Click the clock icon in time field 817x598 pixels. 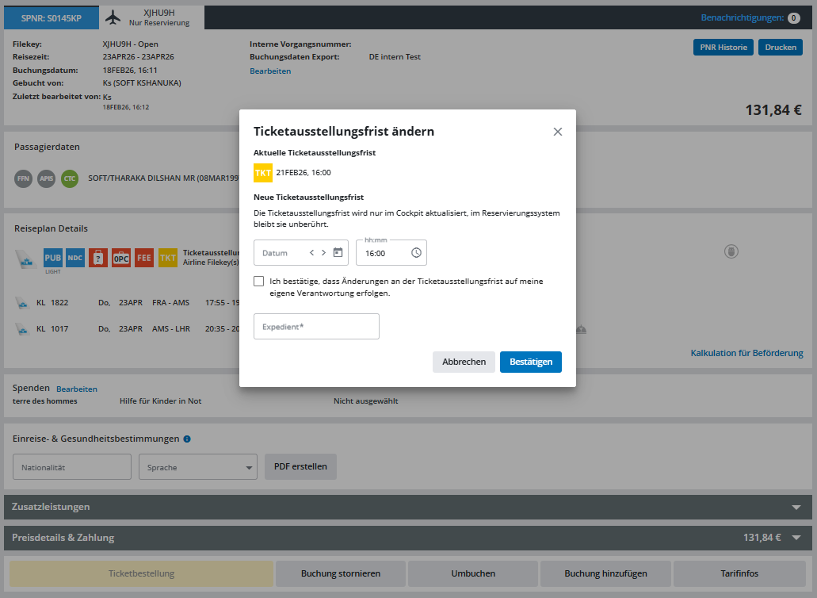point(417,253)
